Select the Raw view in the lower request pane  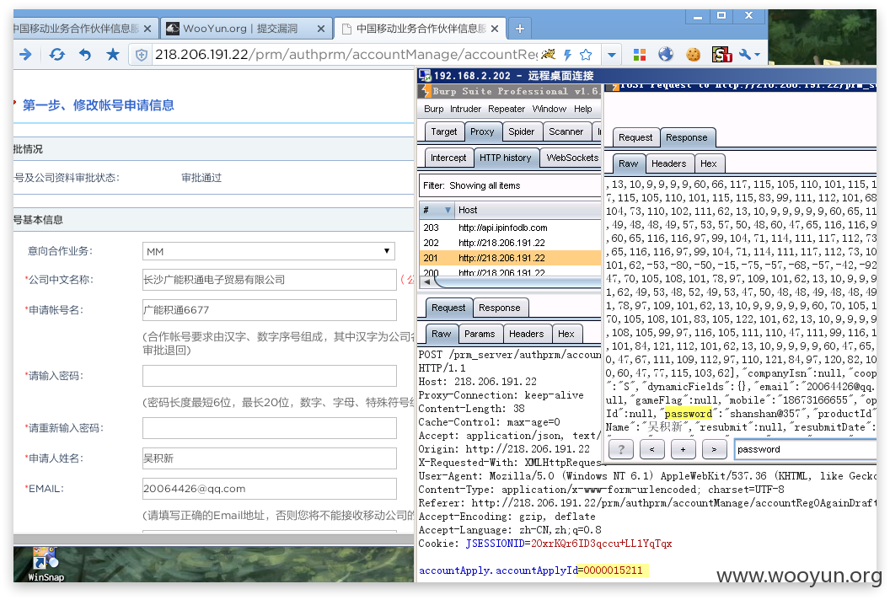(441, 334)
